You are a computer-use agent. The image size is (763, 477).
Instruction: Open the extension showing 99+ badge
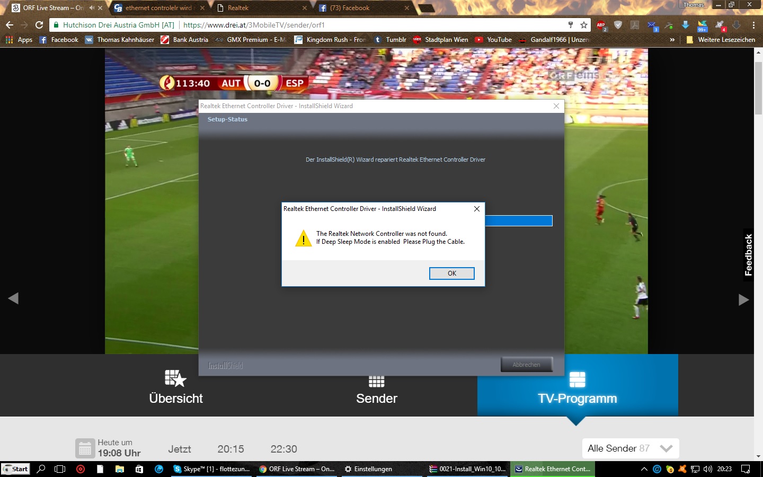pyautogui.click(x=703, y=25)
